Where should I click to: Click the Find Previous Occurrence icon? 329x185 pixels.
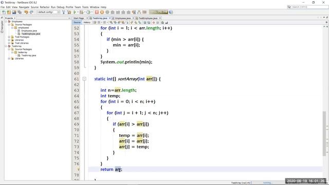click(115, 23)
